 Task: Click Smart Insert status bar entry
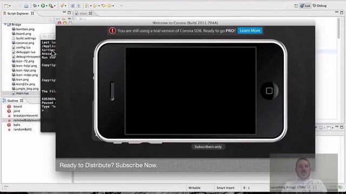(x=225, y=188)
